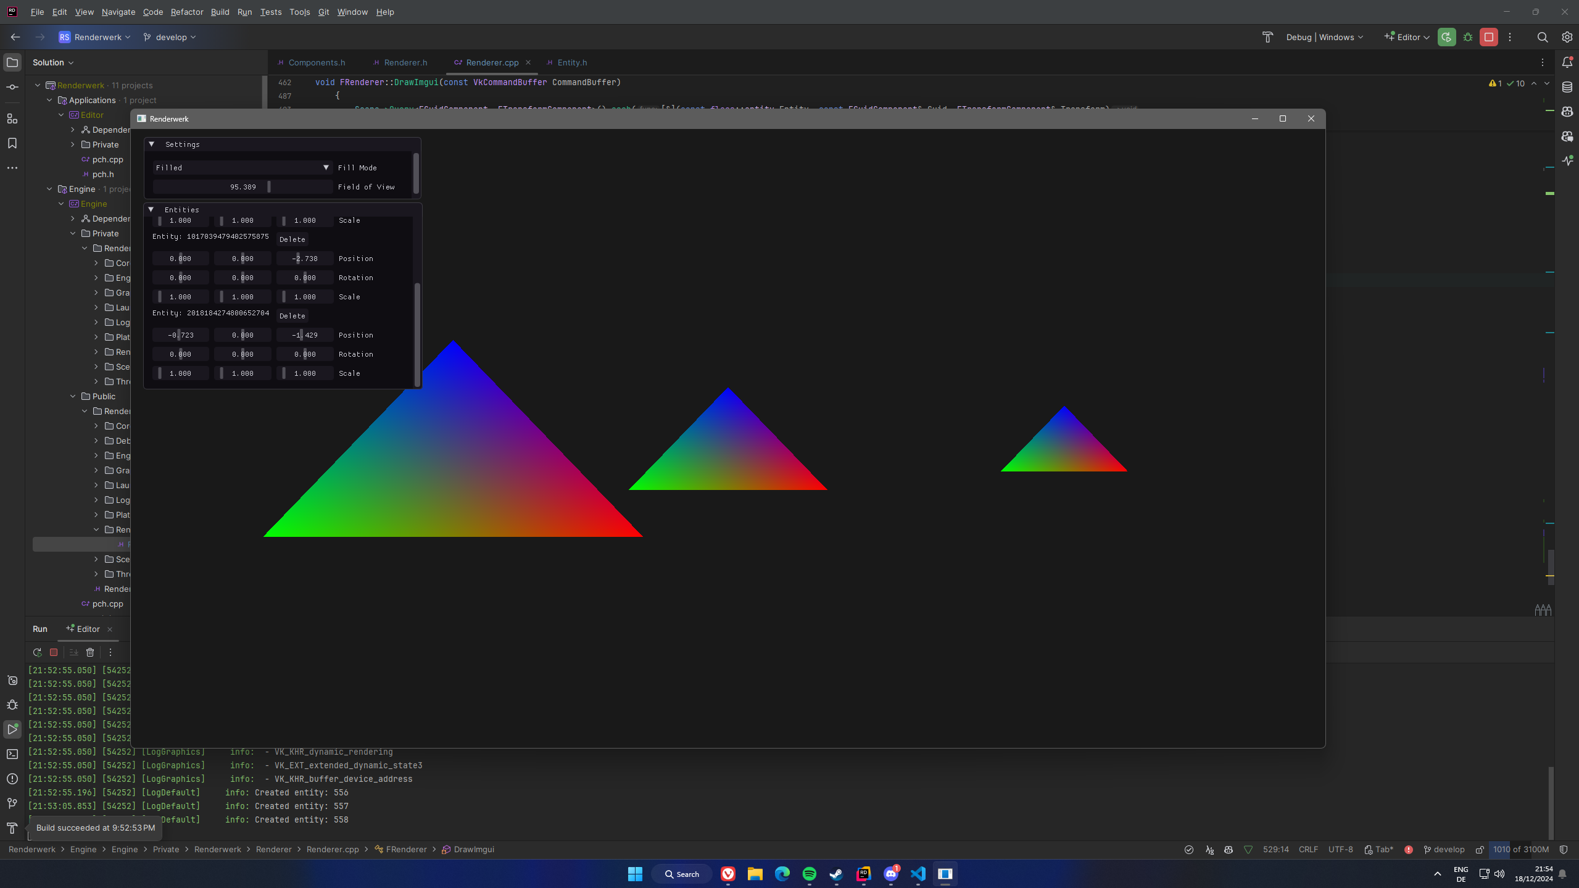
Task: Switch to Renderer.h tab
Action: coord(400,62)
